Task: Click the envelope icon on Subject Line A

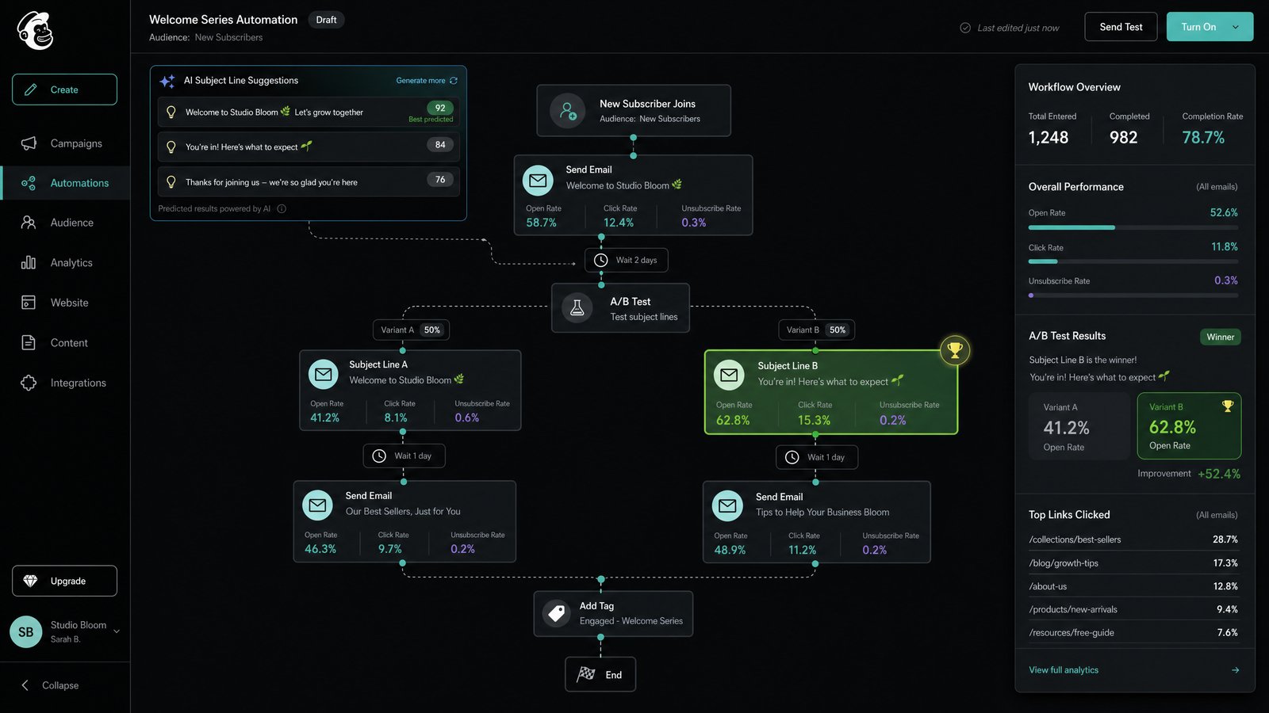Action: point(324,374)
